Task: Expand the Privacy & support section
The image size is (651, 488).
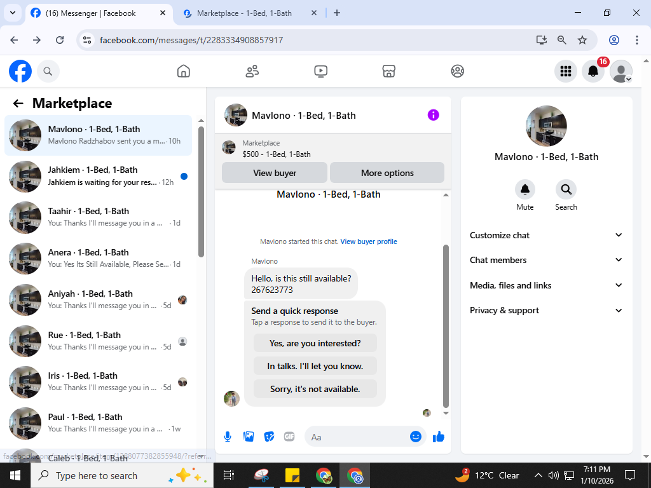Action: click(x=546, y=310)
